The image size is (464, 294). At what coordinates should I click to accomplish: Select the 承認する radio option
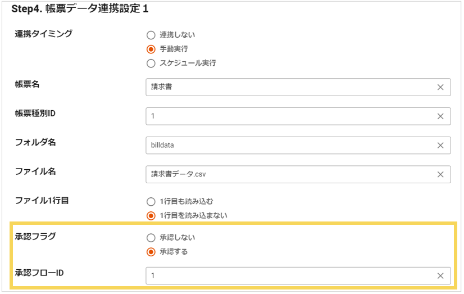pyautogui.click(x=151, y=252)
